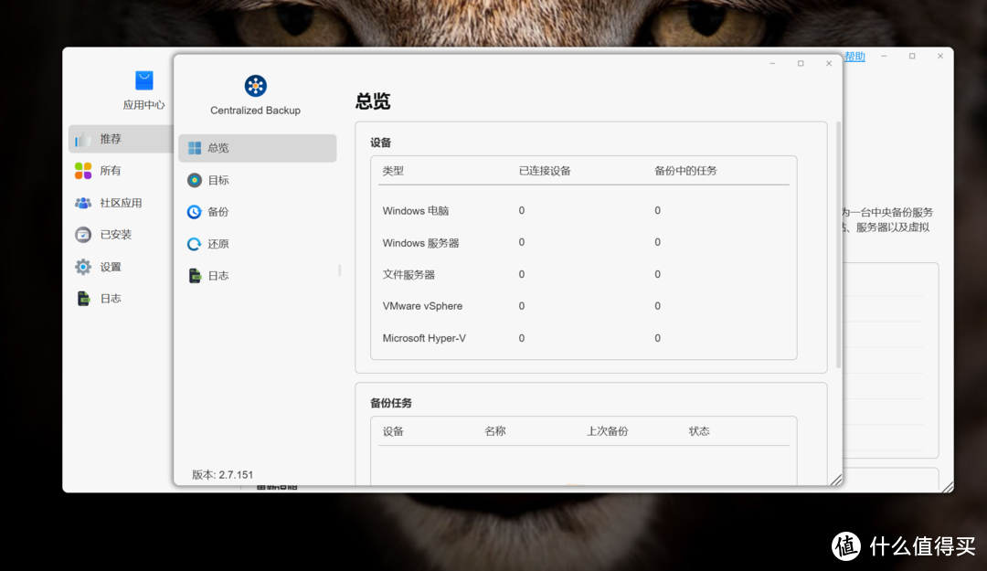Select the Windows 电脑 row in device list
Image resolution: width=987 pixels, height=571 pixels.
(414, 210)
